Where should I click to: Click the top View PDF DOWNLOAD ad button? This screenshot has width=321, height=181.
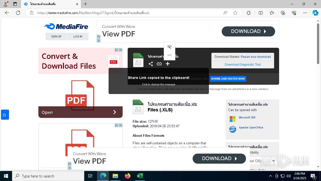pos(248,31)
